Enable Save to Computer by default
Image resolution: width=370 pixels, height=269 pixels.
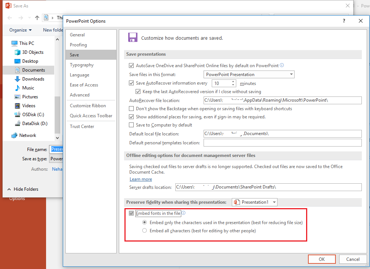(x=132, y=125)
